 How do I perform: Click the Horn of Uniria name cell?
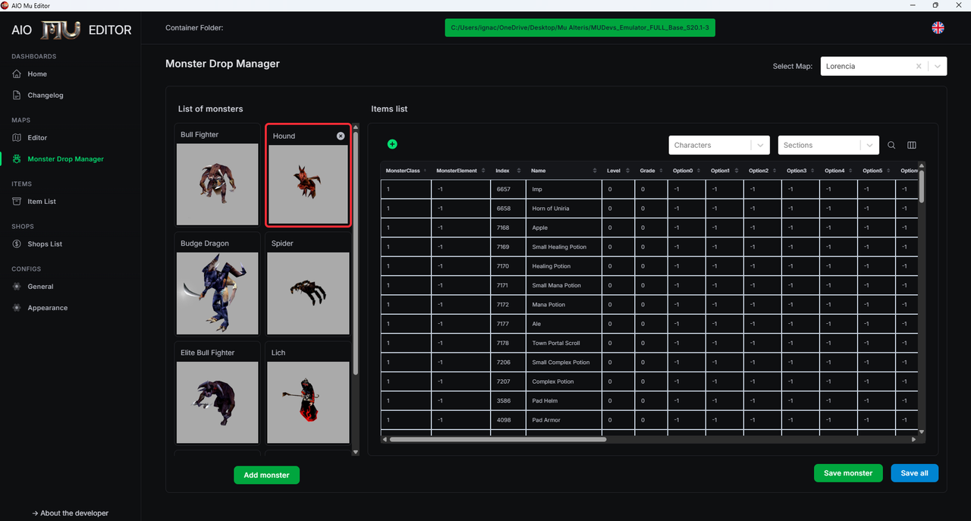(564, 209)
